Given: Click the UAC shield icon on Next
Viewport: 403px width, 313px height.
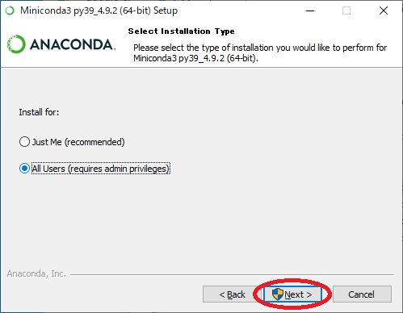Looking at the screenshot, I should tap(277, 294).
